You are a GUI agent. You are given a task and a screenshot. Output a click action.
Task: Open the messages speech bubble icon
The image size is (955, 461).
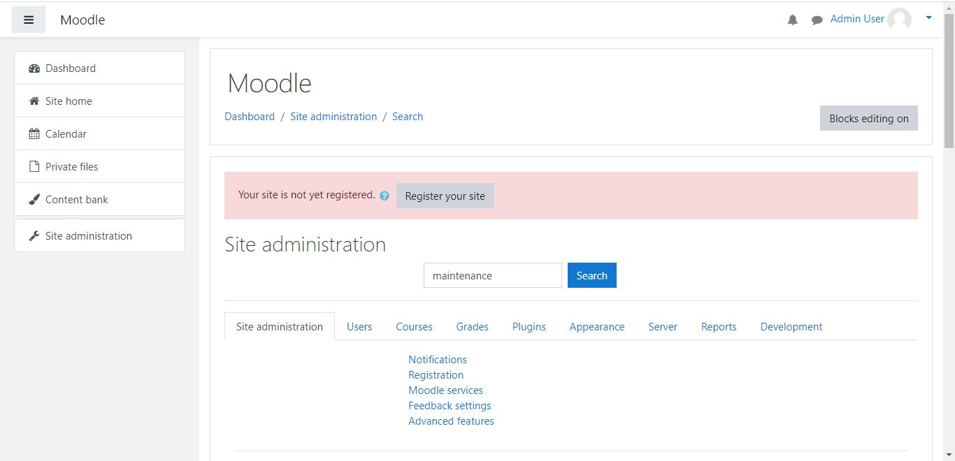(817, 20)
